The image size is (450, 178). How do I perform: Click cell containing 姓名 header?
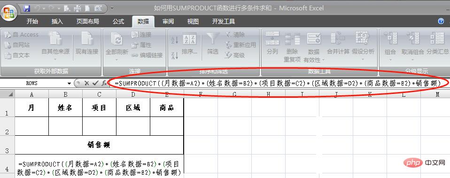(x=65, y=108)
